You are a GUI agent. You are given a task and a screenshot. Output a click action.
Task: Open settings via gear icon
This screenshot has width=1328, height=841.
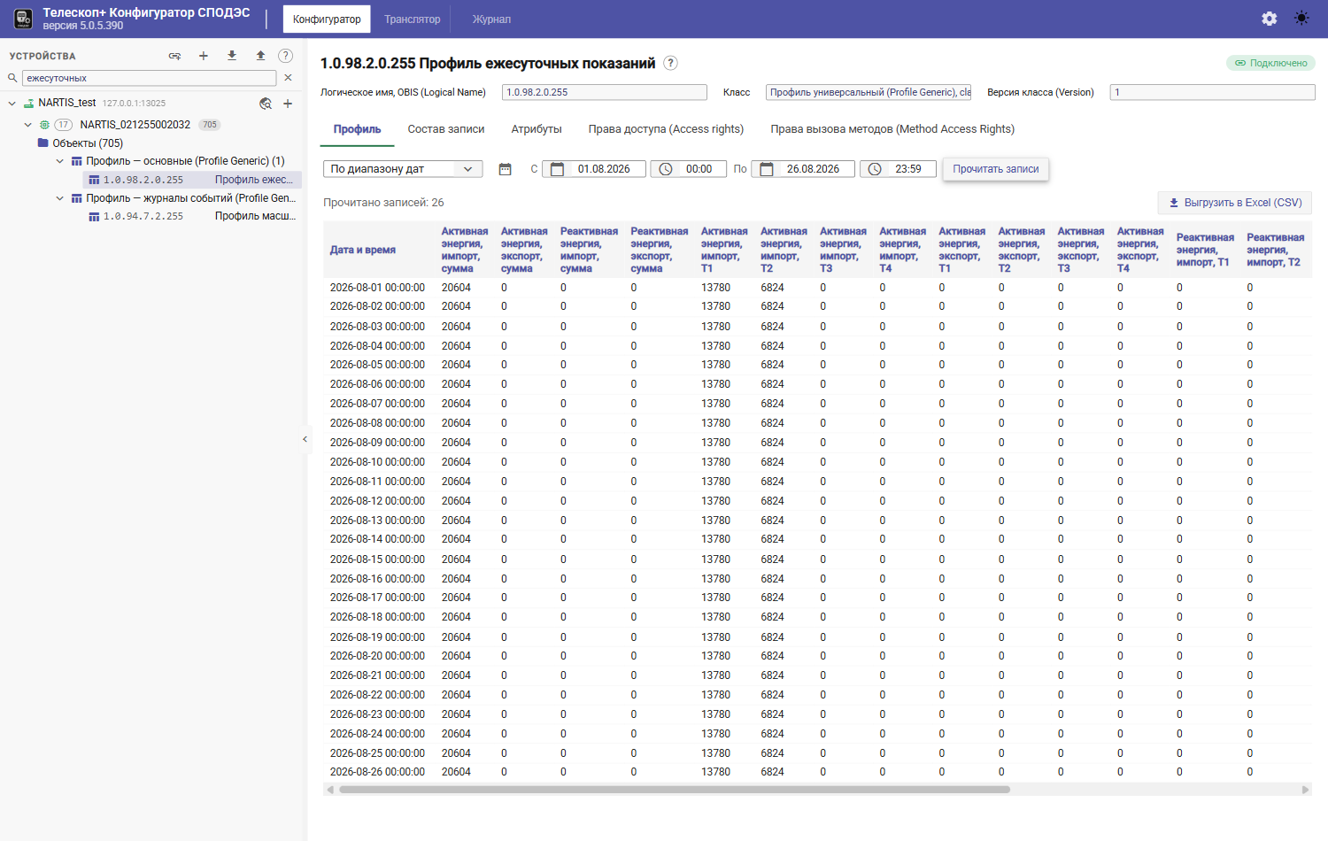click(x=1269, y=19)
